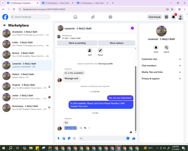Screen dimensions: 188x151
Task: Switch to second Marketplace browser tab
Action: click(x=57, y=3)
